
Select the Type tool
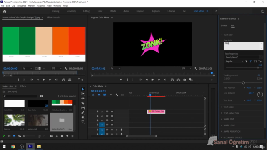point(83,122)
